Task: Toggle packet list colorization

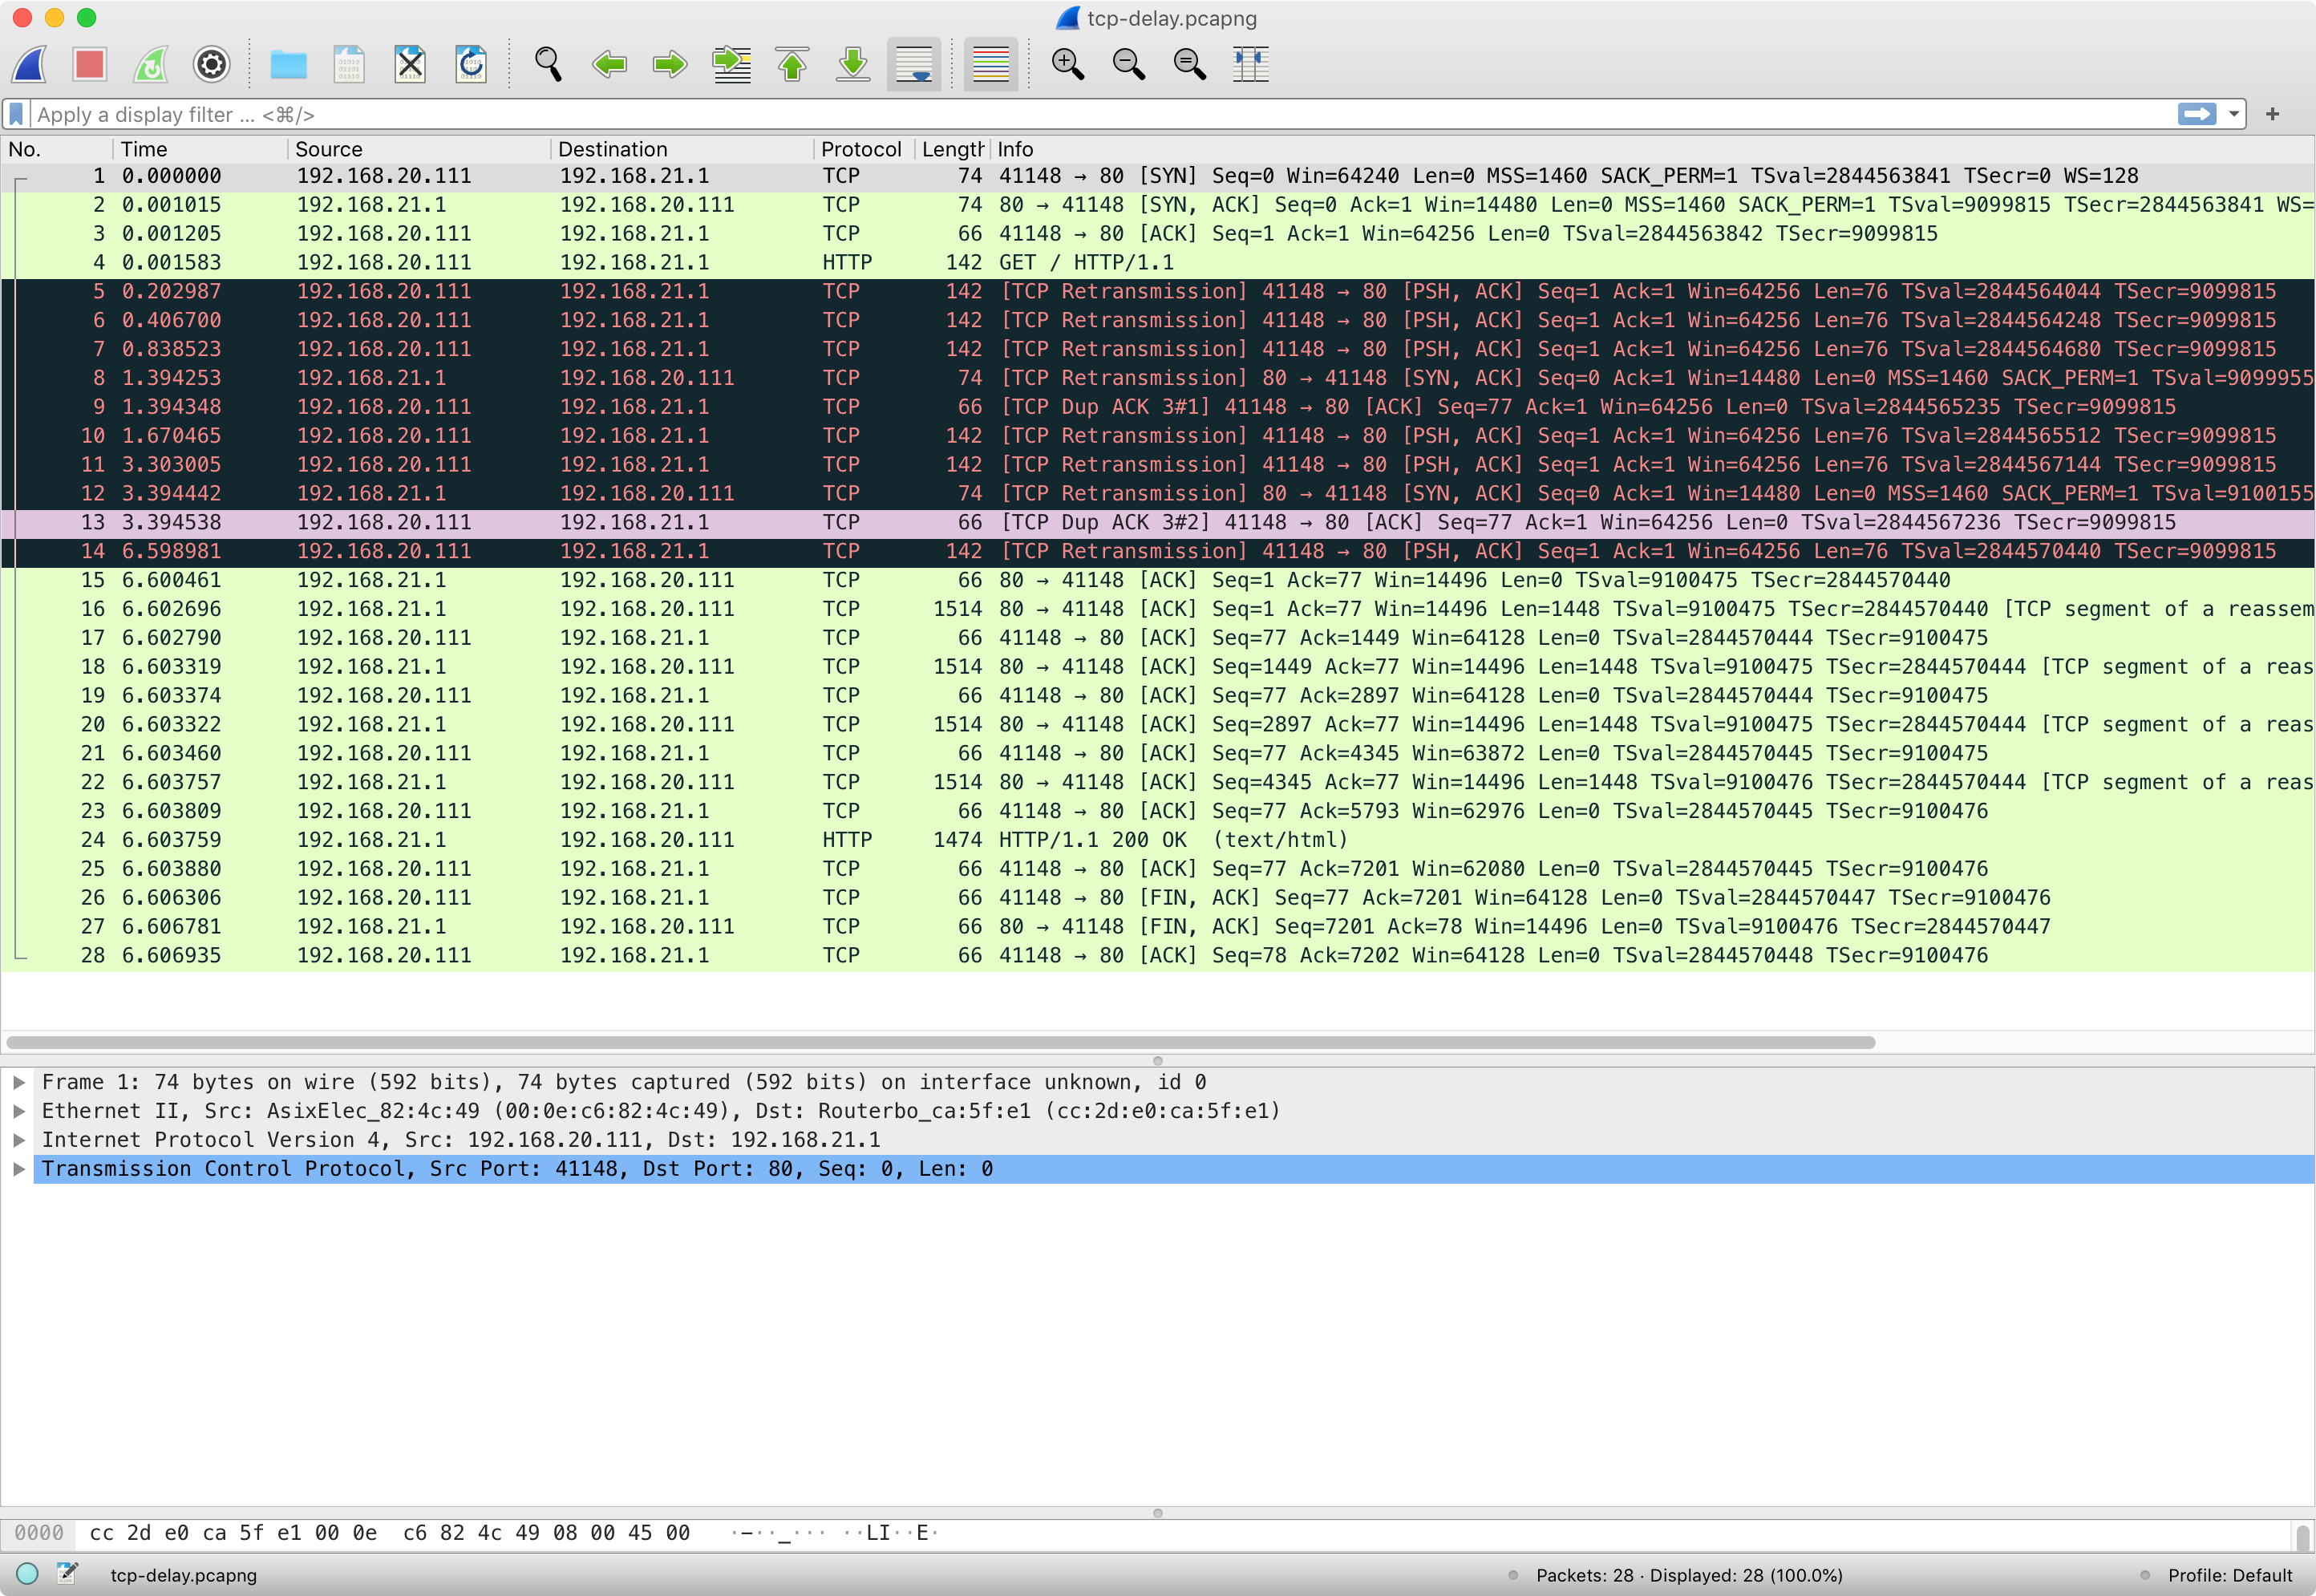Action: 989,63
